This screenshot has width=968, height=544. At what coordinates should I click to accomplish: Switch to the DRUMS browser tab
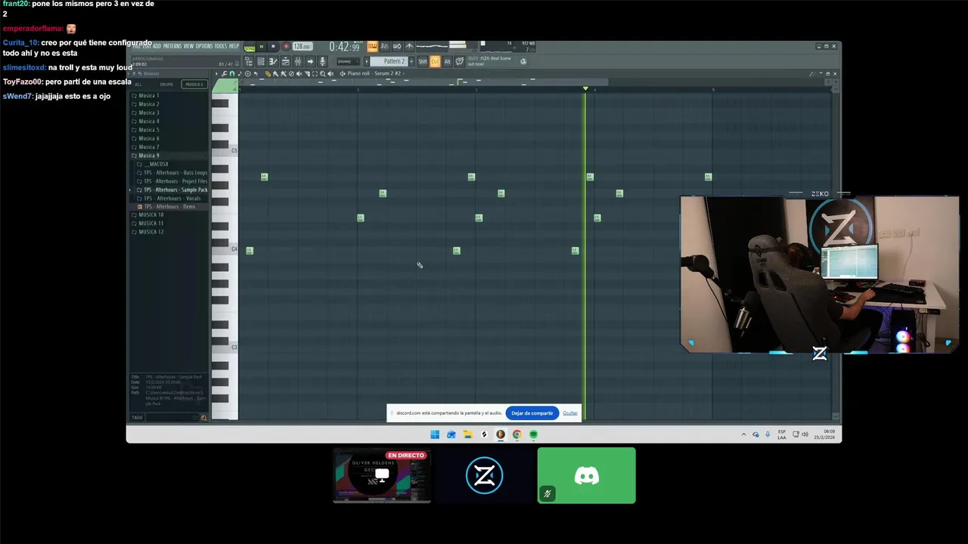(166, 85)
